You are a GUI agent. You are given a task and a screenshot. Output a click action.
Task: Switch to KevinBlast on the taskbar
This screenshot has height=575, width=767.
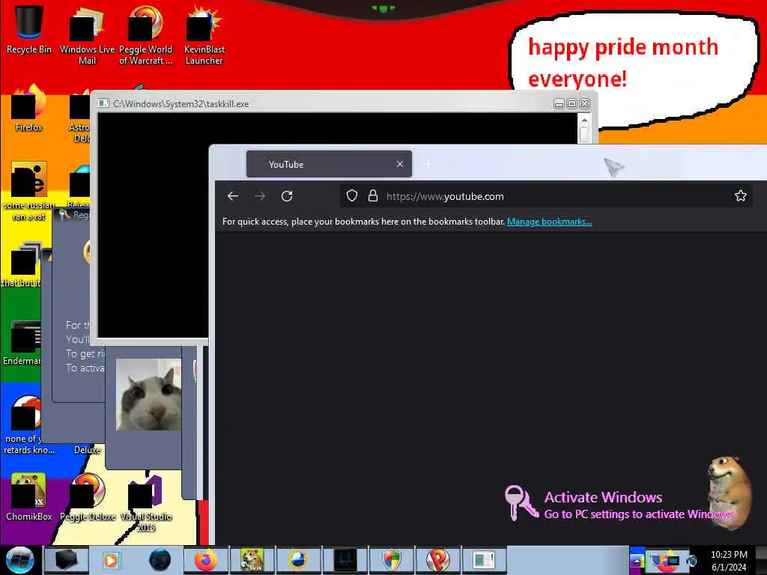(x=298, y=560)
